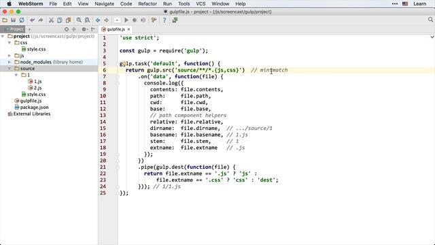Open the Navigate menu
Screen dimensions: 435x245
tap(104, 3)
